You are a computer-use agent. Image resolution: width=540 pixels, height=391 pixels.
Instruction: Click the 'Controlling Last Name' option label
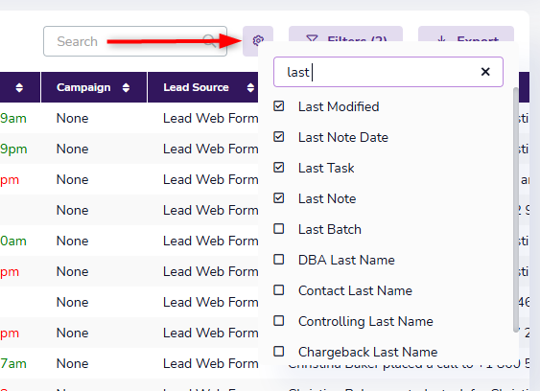(365, 321)
